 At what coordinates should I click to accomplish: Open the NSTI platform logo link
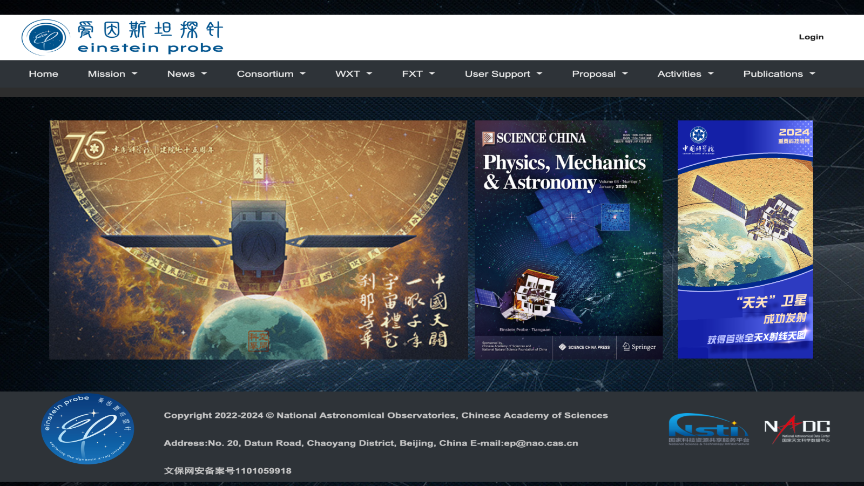708,429
